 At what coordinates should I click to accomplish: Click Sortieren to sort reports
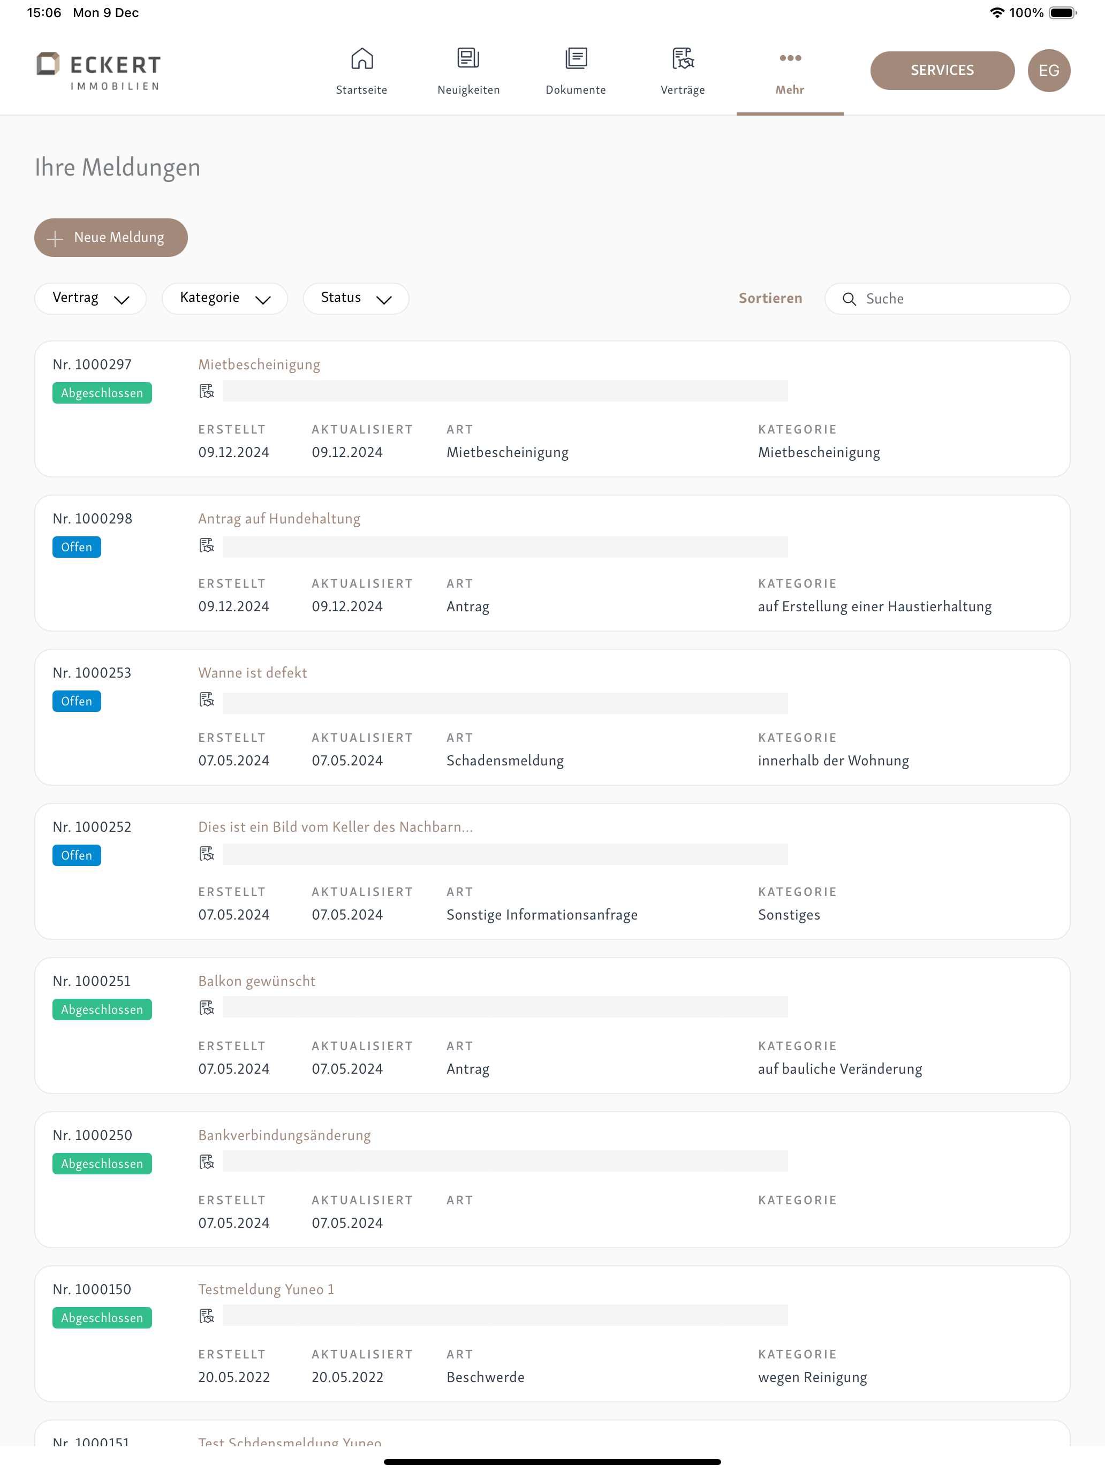770,298
